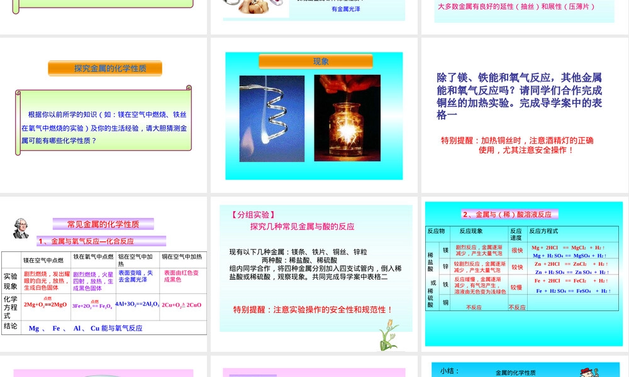
Task: Select the scientist portrait clip art
Action: [20, 228]
